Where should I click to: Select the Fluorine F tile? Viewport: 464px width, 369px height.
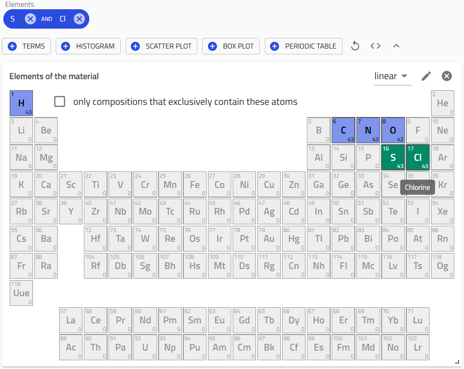point(418,131)
